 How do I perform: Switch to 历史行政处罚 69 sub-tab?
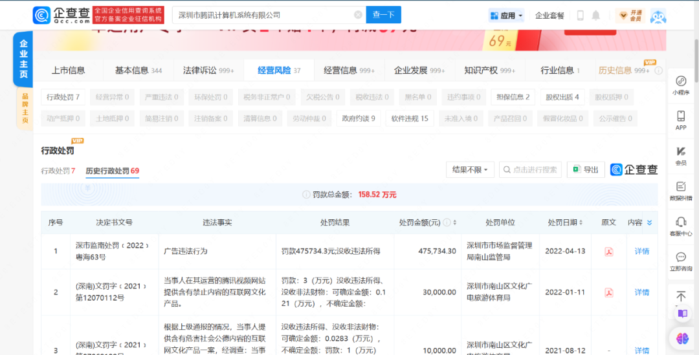pyautogui.click(x=113, y=171)
